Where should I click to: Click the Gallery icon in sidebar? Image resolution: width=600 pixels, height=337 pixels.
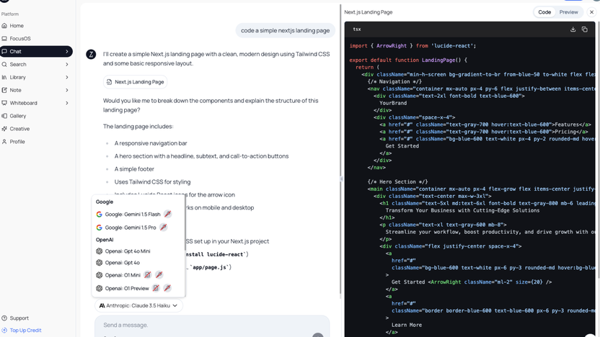5,116
